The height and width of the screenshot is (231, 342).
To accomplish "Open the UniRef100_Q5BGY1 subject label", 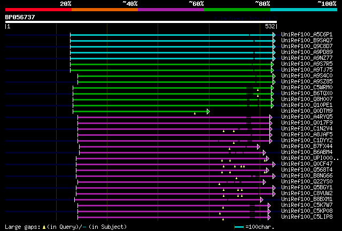I will click(x=307, y=188).
